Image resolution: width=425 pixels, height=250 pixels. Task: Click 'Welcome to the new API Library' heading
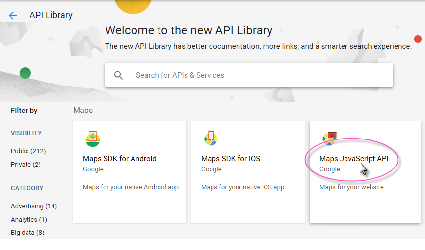[x=189, y=30]
